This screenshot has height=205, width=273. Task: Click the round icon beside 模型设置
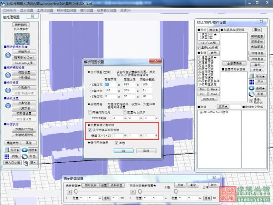pos(8,74)
